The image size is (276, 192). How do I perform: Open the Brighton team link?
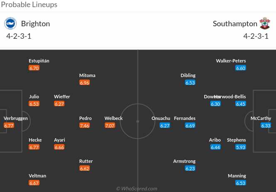[x=35, y=24]
